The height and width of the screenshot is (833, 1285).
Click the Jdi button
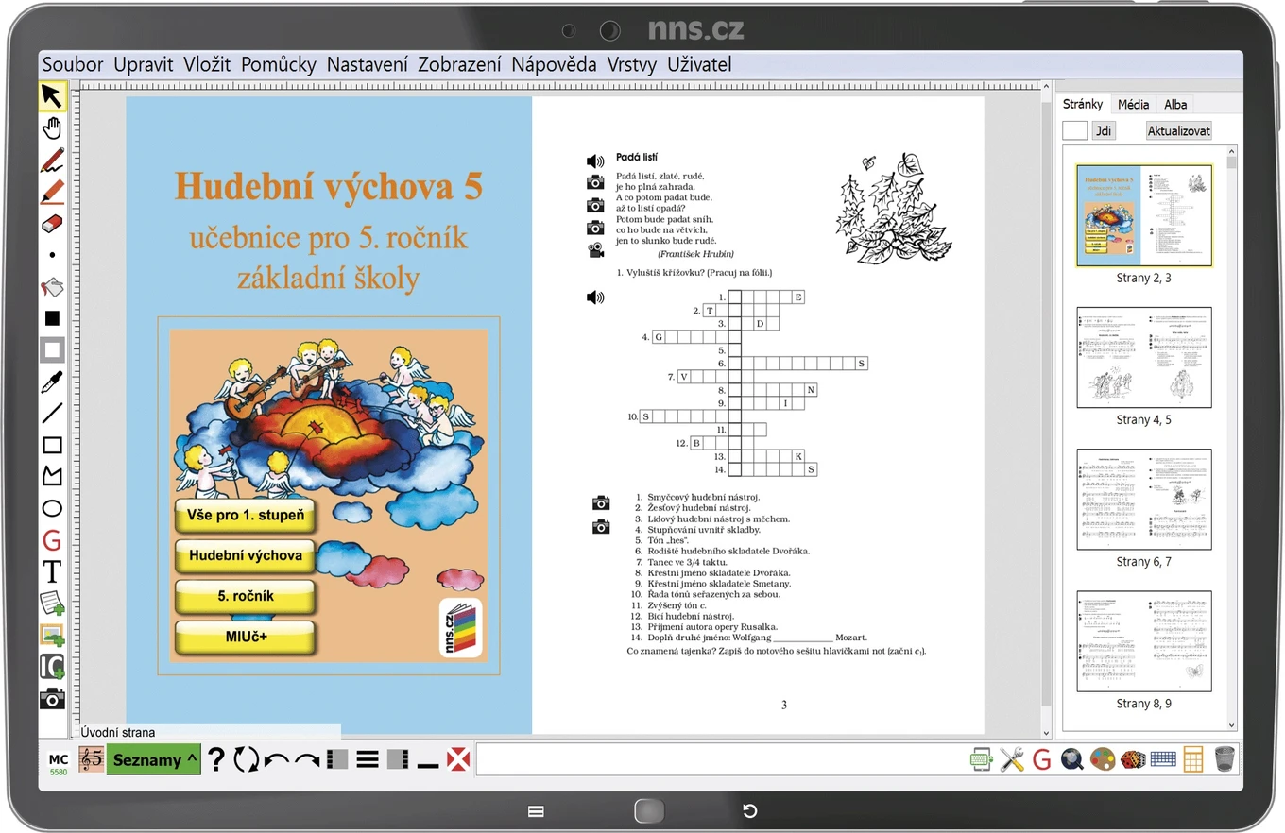(x=1103, y=131)
